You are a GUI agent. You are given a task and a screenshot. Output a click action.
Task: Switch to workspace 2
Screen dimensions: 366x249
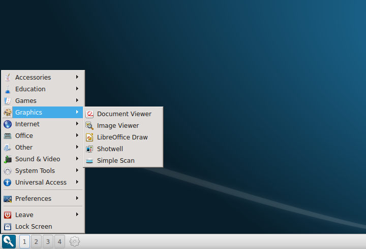36,241
